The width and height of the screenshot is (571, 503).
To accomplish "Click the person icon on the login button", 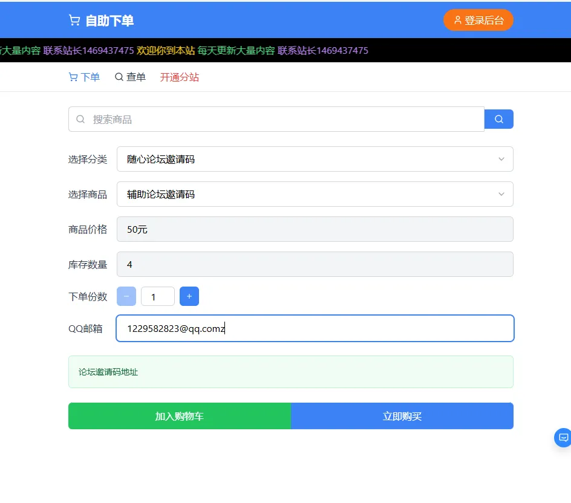I will click(457, 19).
